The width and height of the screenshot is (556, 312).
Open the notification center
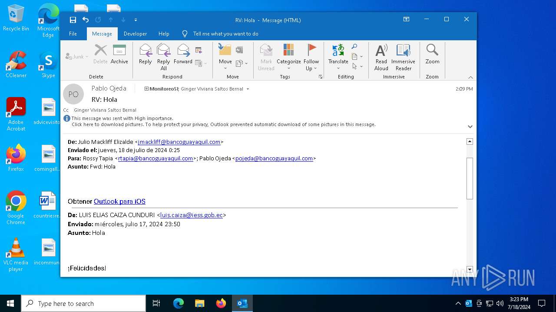[542, 303]
